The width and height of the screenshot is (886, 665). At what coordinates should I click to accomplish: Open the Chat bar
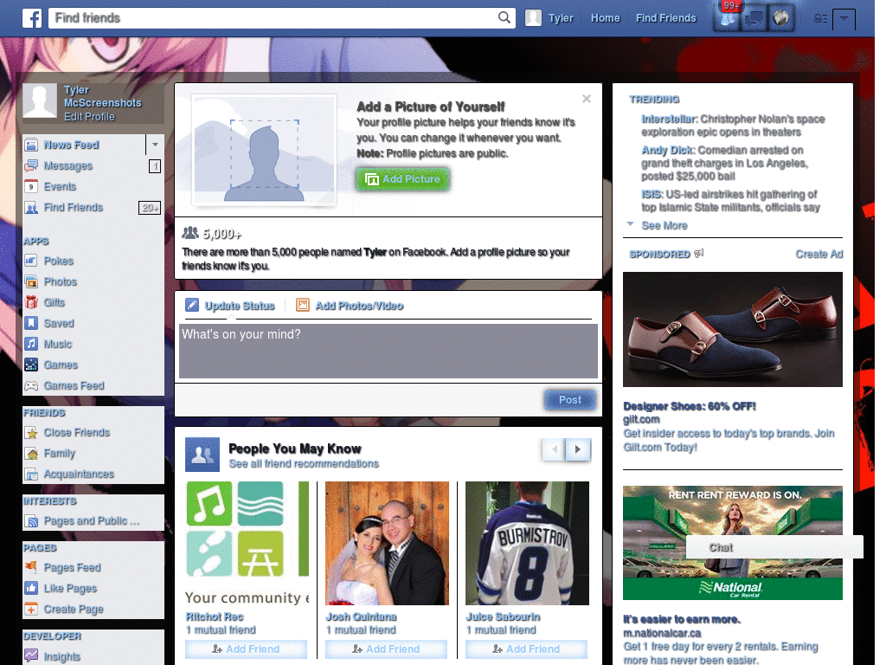[x=774, y=547]
